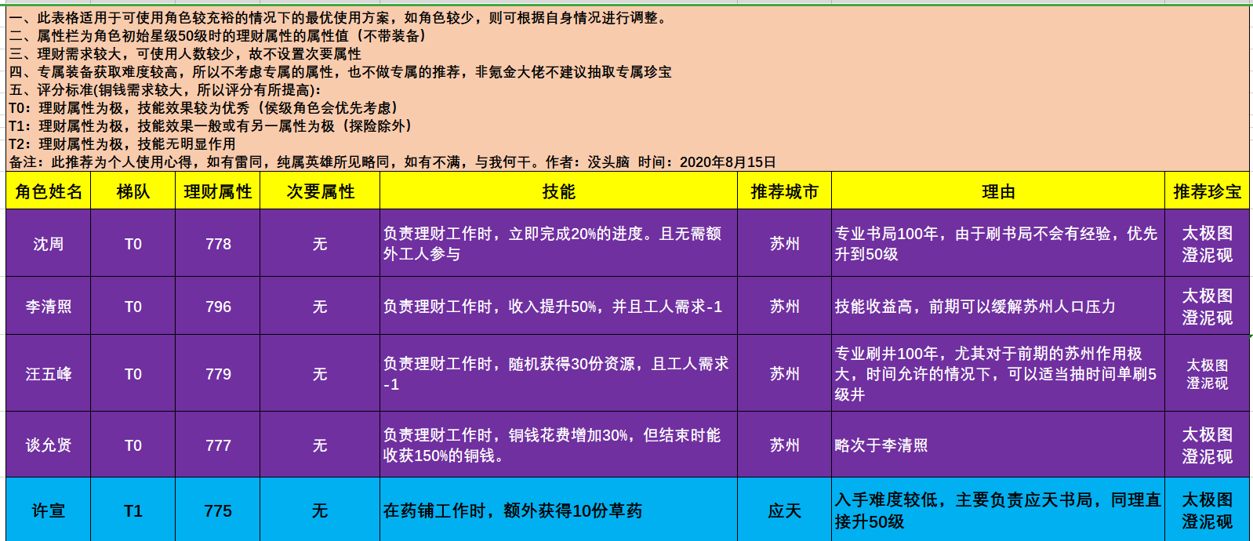Click the 次要属性 header cell
1253x541 pixels.
[x=320, y=191]
